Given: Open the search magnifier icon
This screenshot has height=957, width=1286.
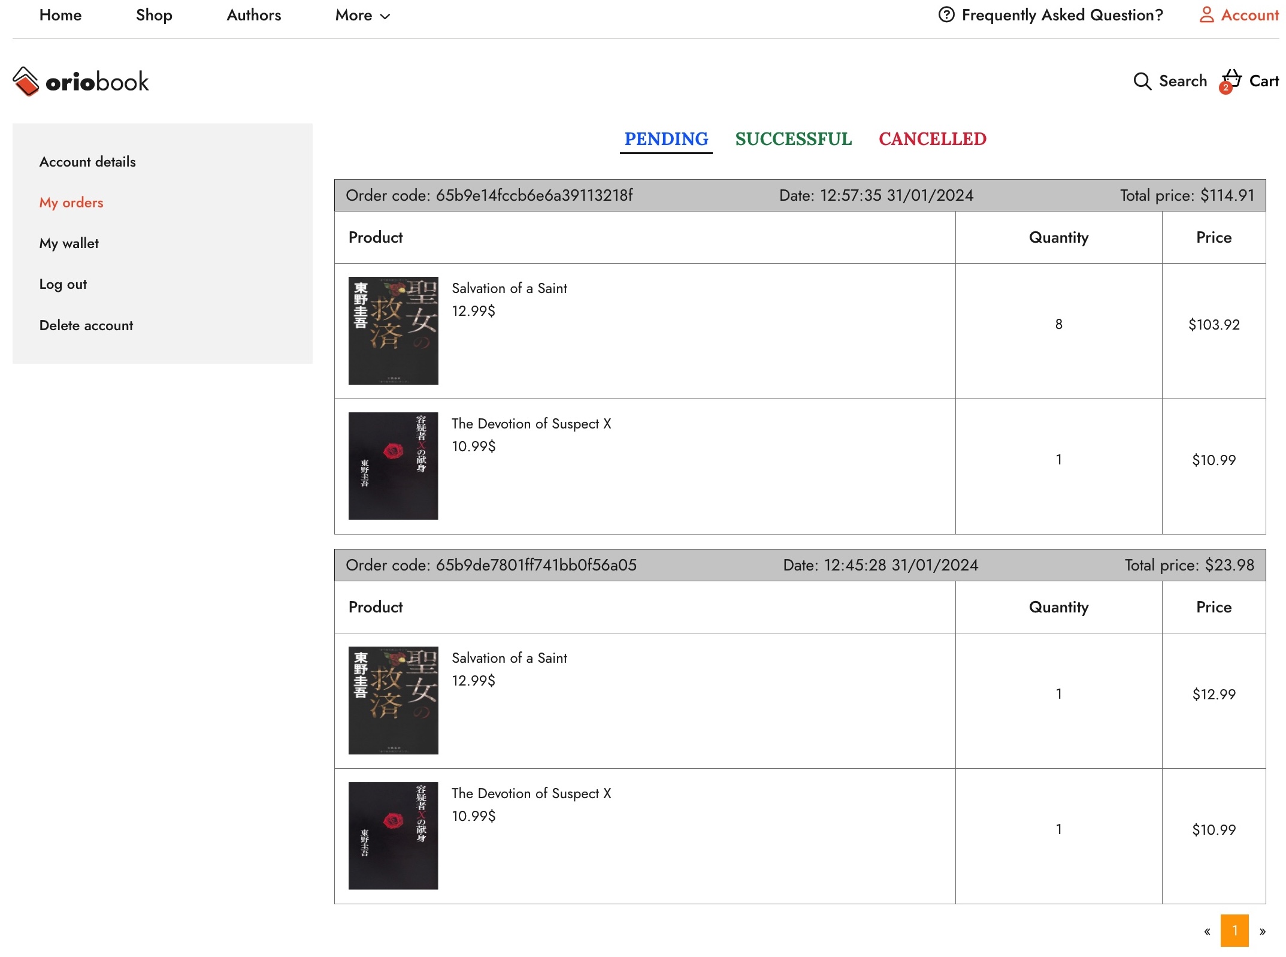Looking at the screenshot, I should point(1142,81).
